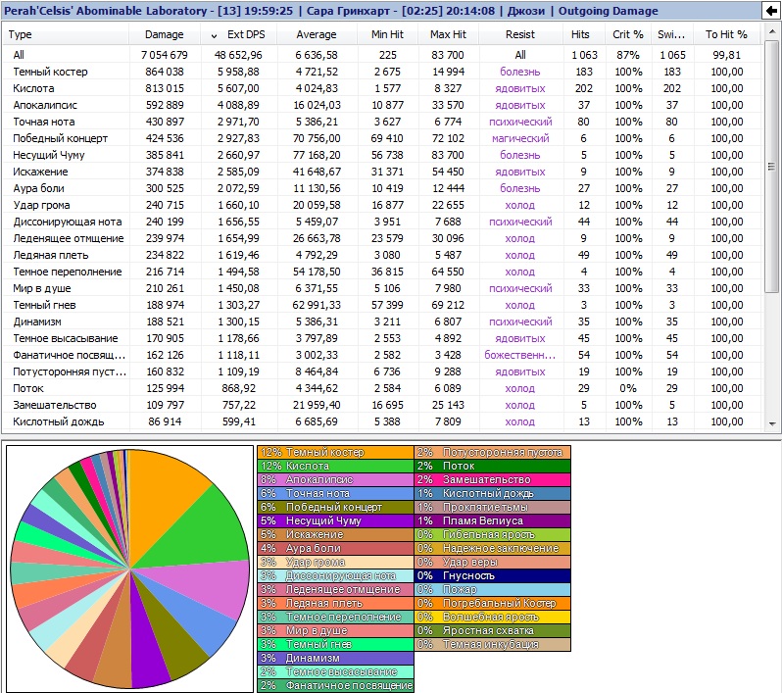Click the Гибельная ярость legend entry
The height and width of the screenshot is (693, 782).
tap(493, 534)
